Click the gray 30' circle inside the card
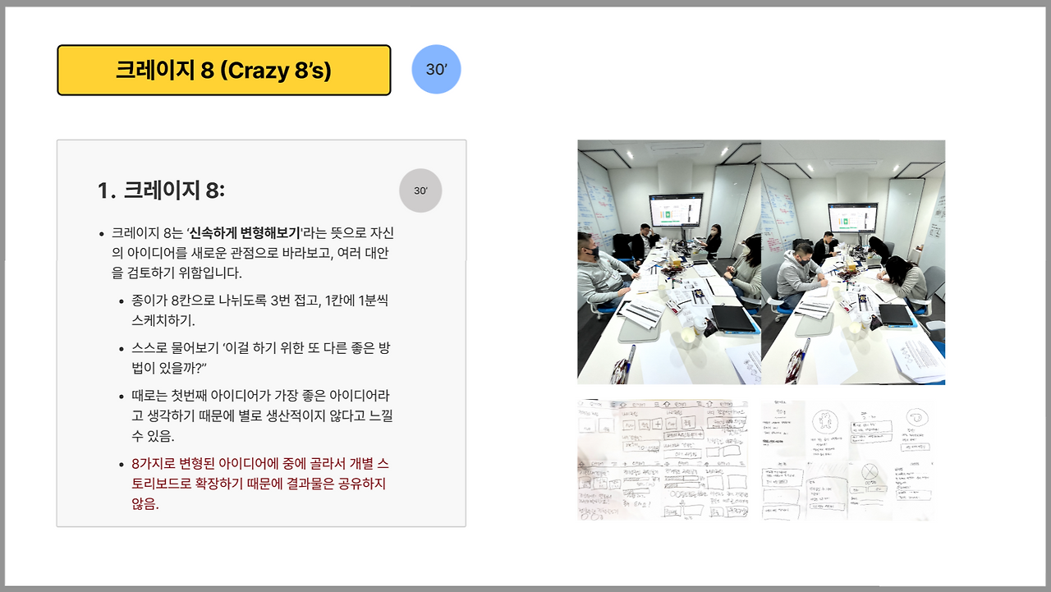Viewport: 1051px width, 592px height. 420,190
